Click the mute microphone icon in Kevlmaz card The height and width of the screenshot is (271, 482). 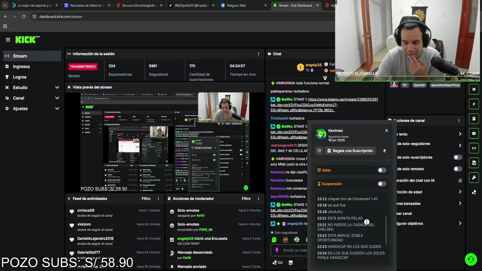point(384,151)
